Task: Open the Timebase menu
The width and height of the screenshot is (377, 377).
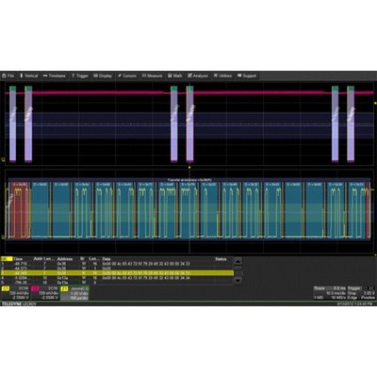Action: (55, 75)
